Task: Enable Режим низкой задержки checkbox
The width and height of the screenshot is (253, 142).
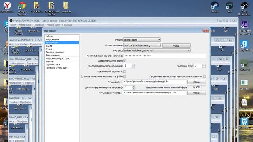Action: point(125,71)
